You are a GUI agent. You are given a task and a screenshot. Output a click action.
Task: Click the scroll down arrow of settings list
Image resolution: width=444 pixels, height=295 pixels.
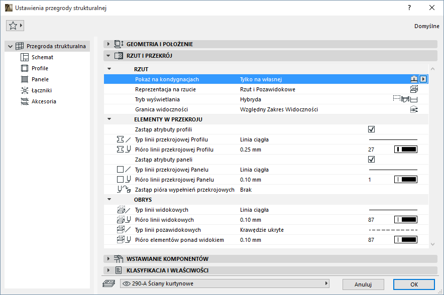(432, 244)
